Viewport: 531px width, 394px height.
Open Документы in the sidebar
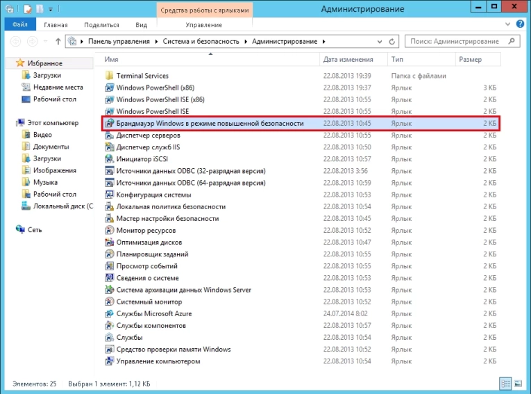[51, 147]
